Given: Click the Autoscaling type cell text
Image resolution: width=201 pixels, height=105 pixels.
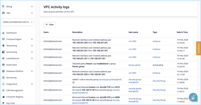Looking at the screenshot, I should tap(158, 65).
